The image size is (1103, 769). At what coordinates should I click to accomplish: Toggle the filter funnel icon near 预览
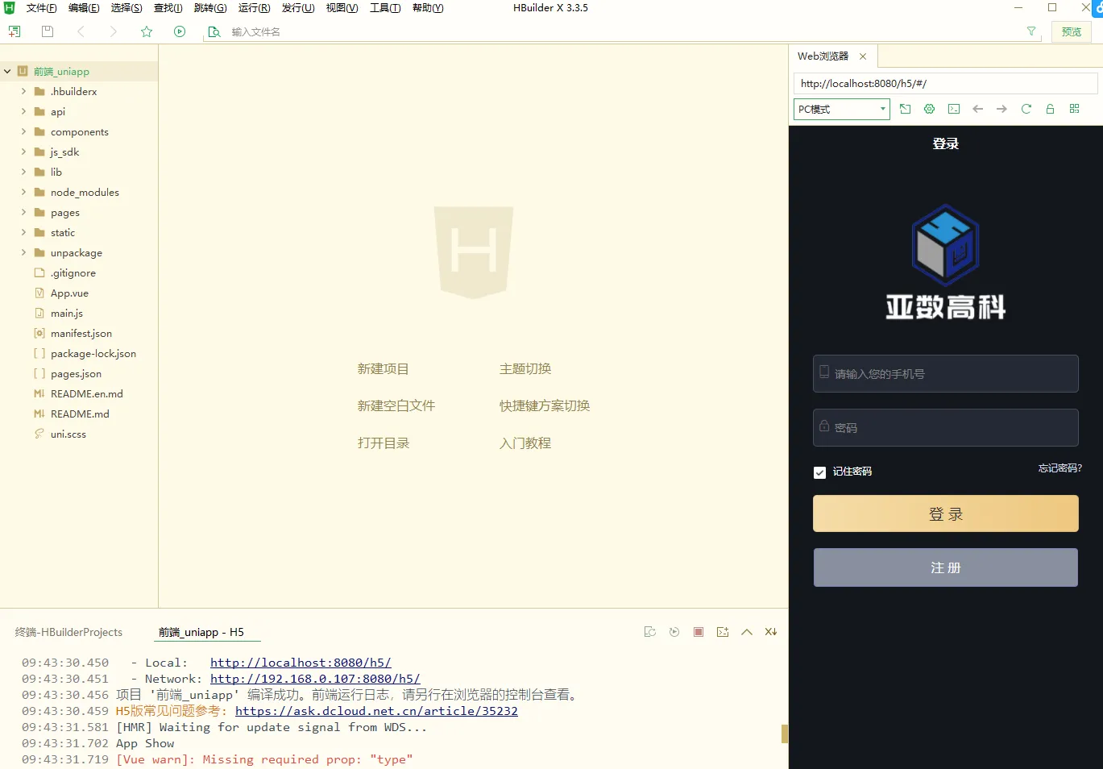(x=1031, y=31)
